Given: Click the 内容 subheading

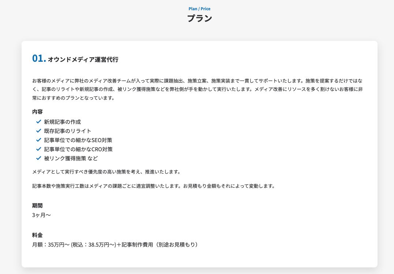Looking at the screenshot, I should (x=37, y=111).
